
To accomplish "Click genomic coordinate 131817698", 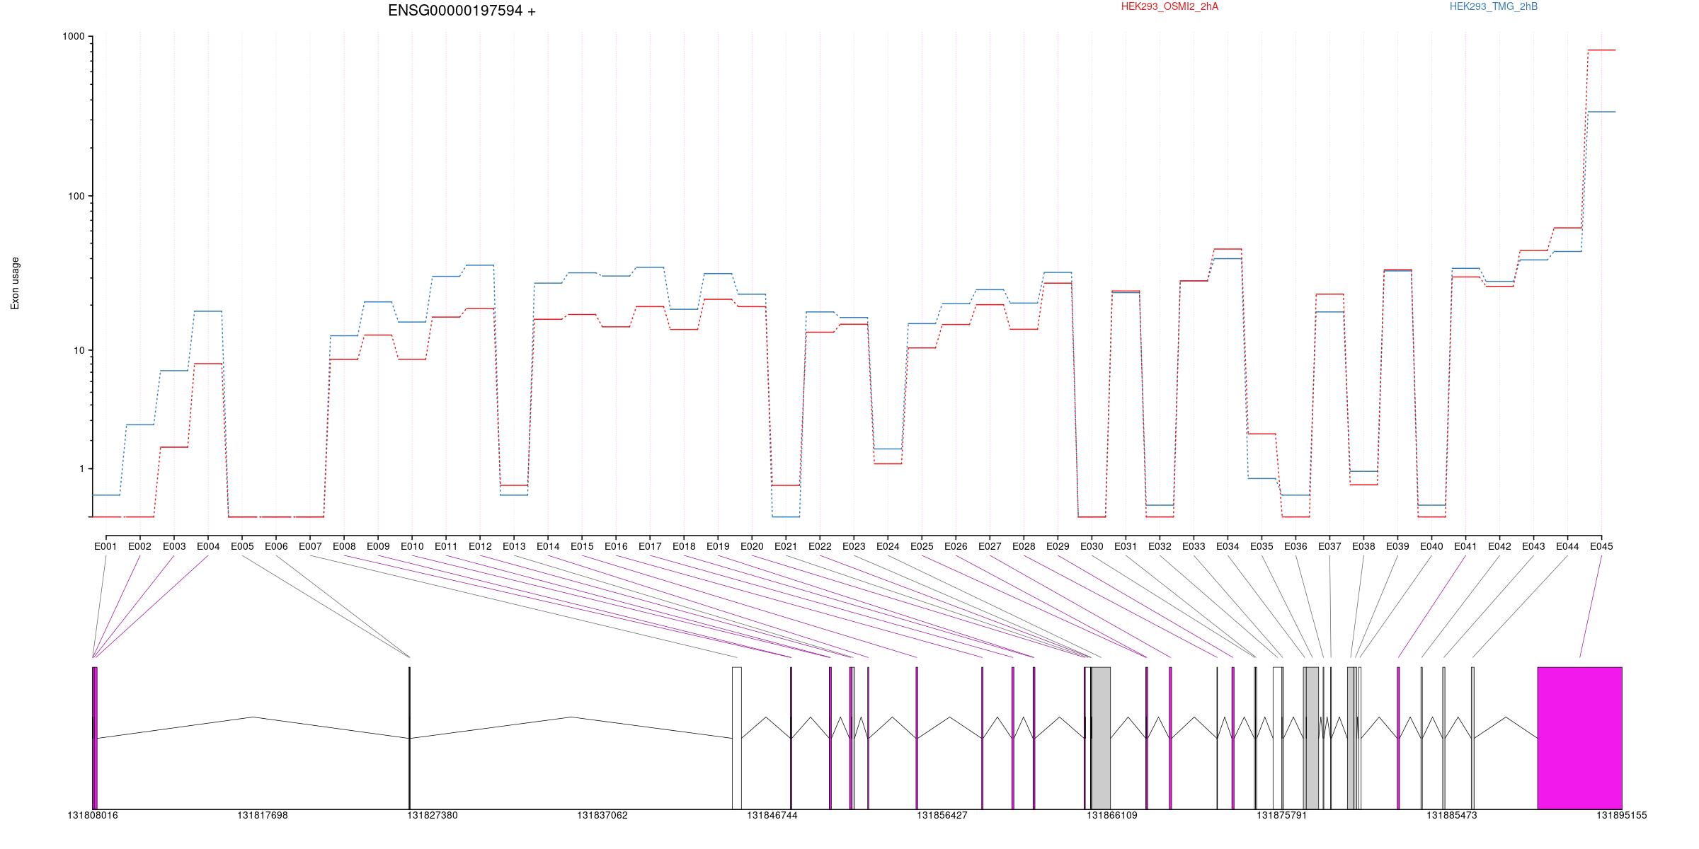I will [x=263, y=815].
